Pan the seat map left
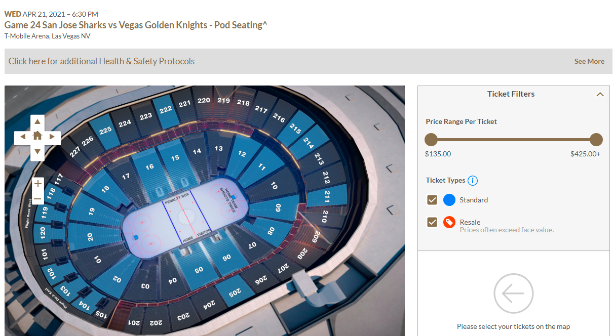Viewport: 613px width, 336px height. pos(23,137)
